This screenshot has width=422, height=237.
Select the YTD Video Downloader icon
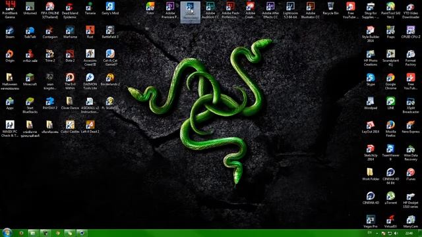411,10
